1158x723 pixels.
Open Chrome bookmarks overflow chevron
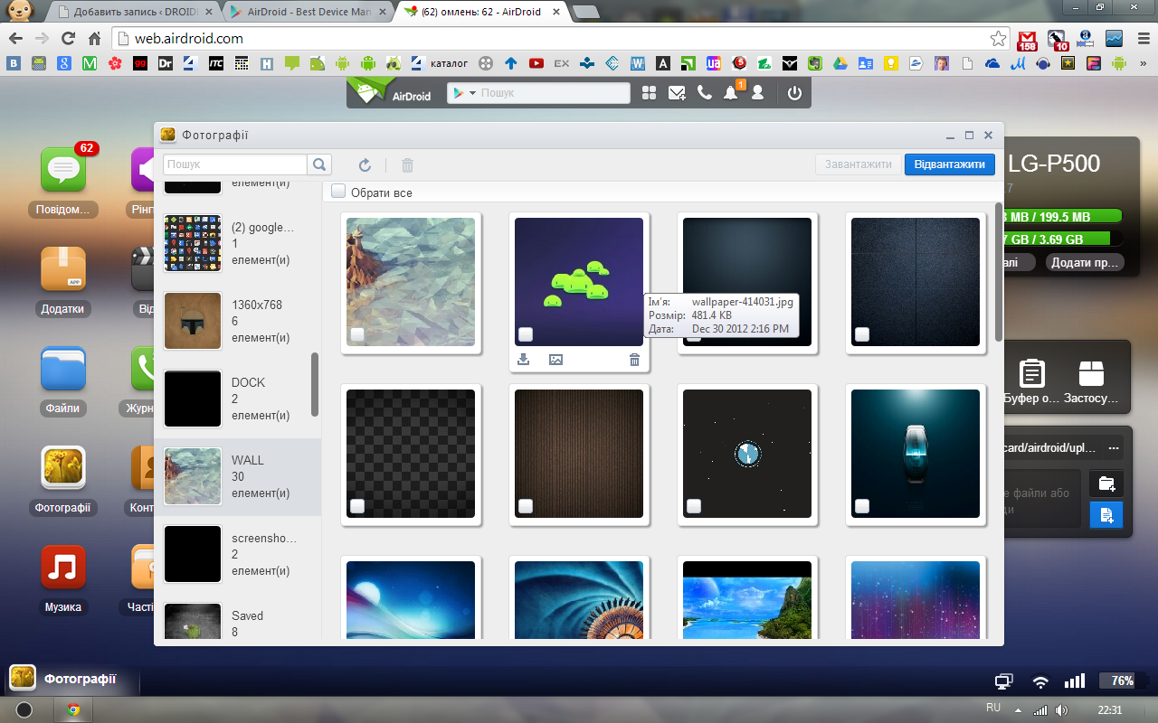click(1145, 63)
